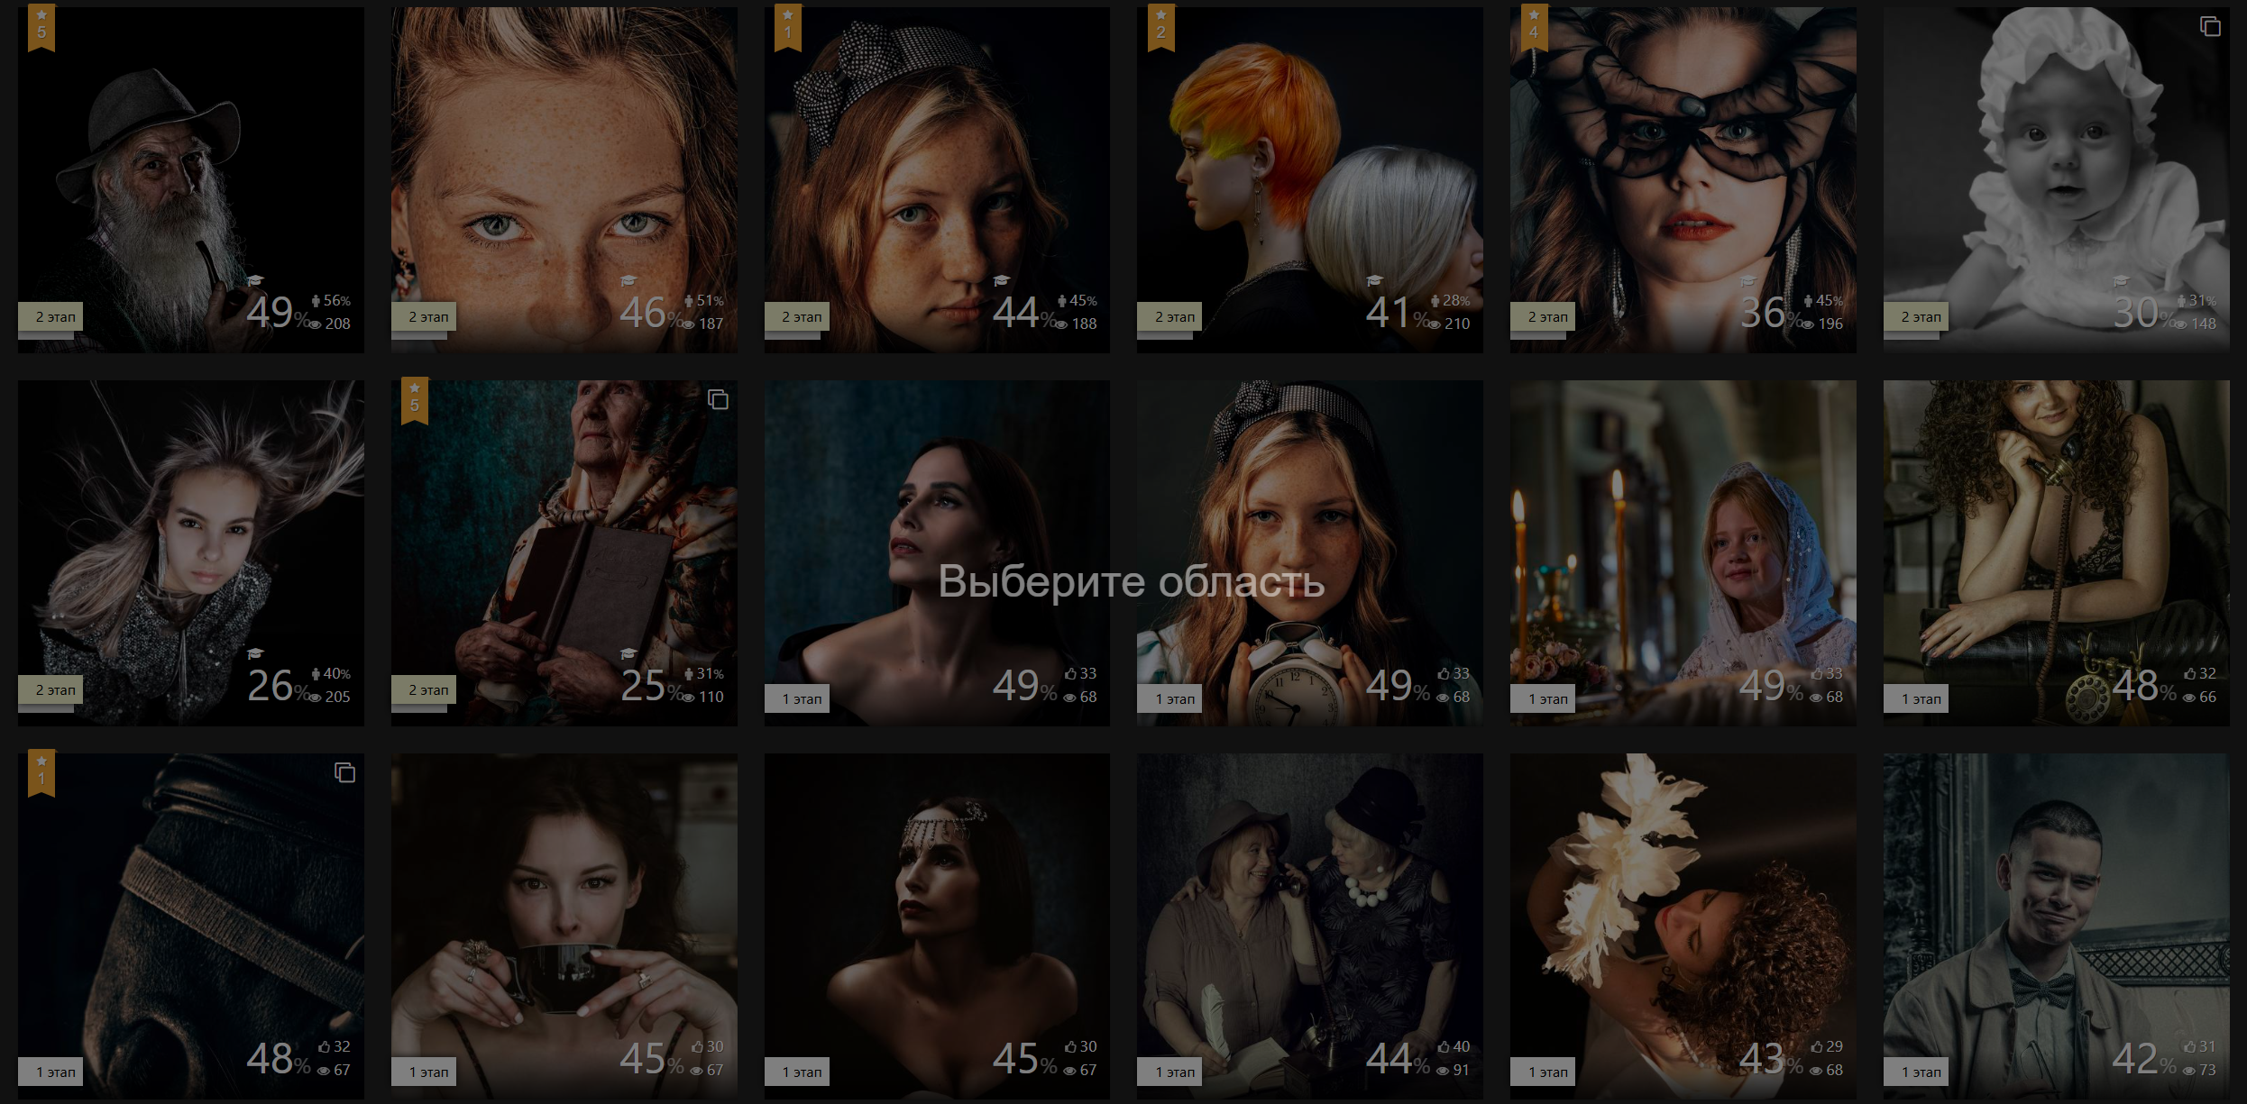2247x1104 pixels.
Task: Click star badge numbered 4 on masked woman photo
Action: click(1534, 27)
